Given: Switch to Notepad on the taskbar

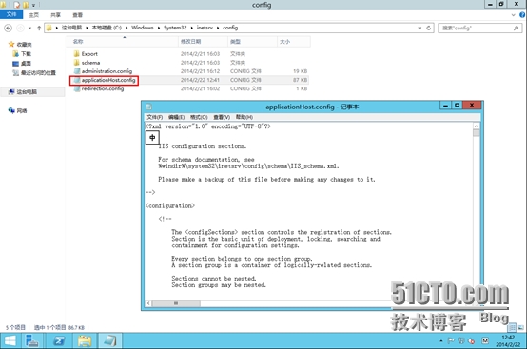Looking at the screenshot, I should tap(109, 341).
